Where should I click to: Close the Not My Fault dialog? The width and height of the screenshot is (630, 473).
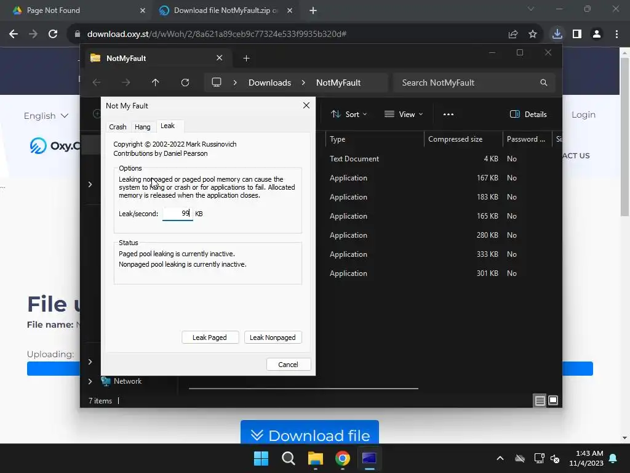pos(306,105)
